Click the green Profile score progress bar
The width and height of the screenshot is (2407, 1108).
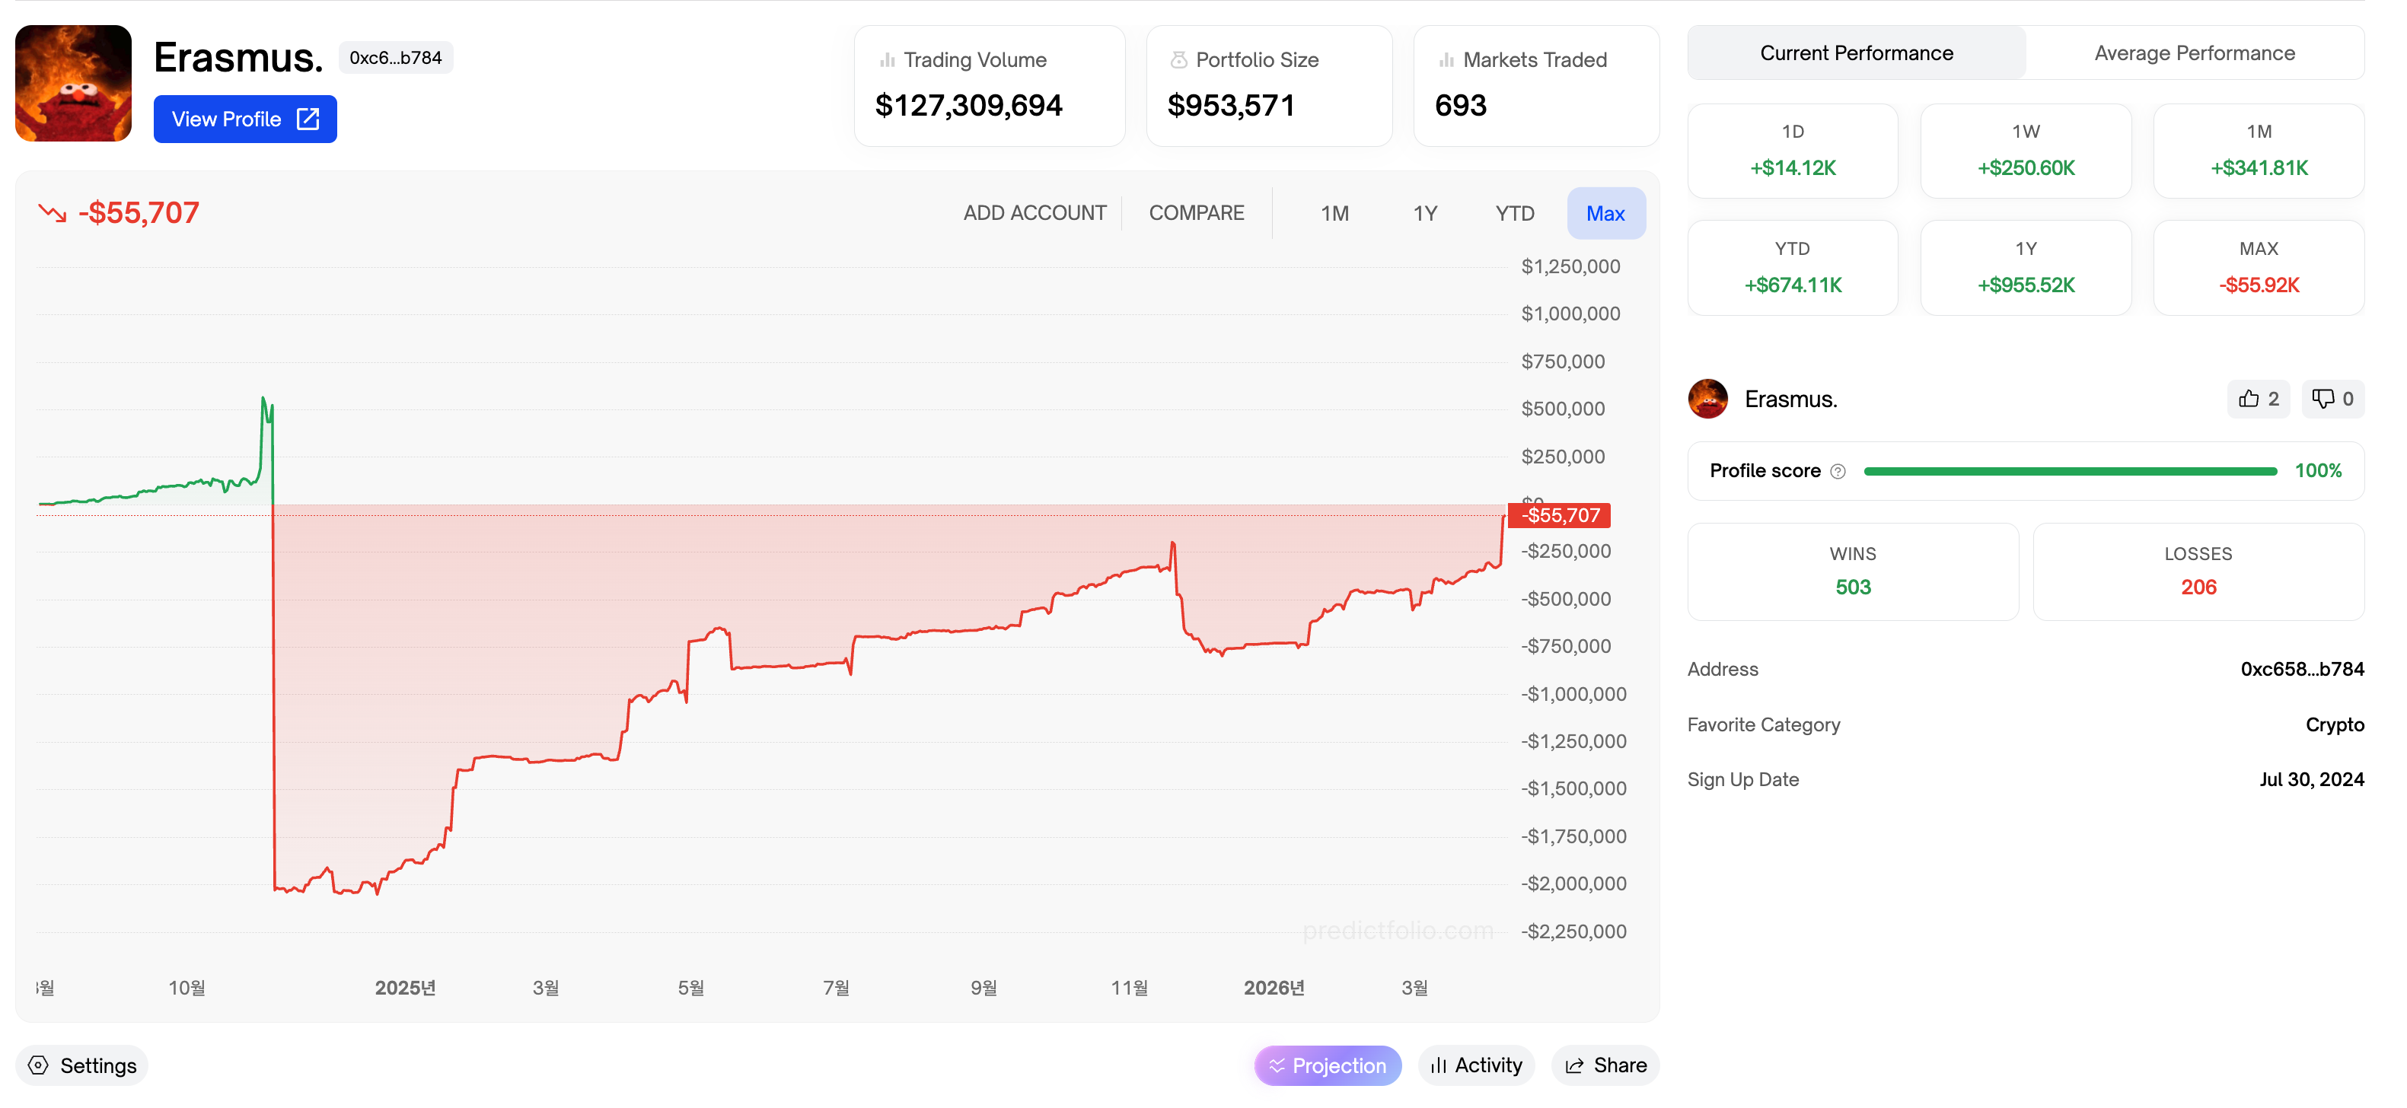coord(2069,471)
